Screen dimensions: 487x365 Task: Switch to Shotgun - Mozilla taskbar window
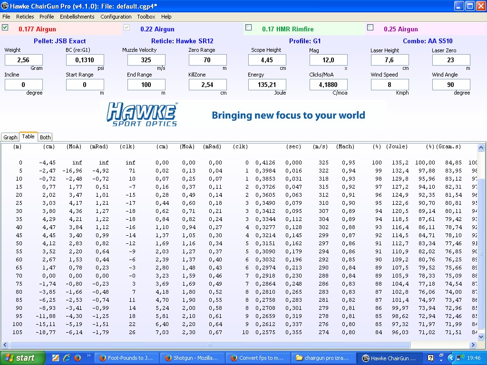[192, 358]
